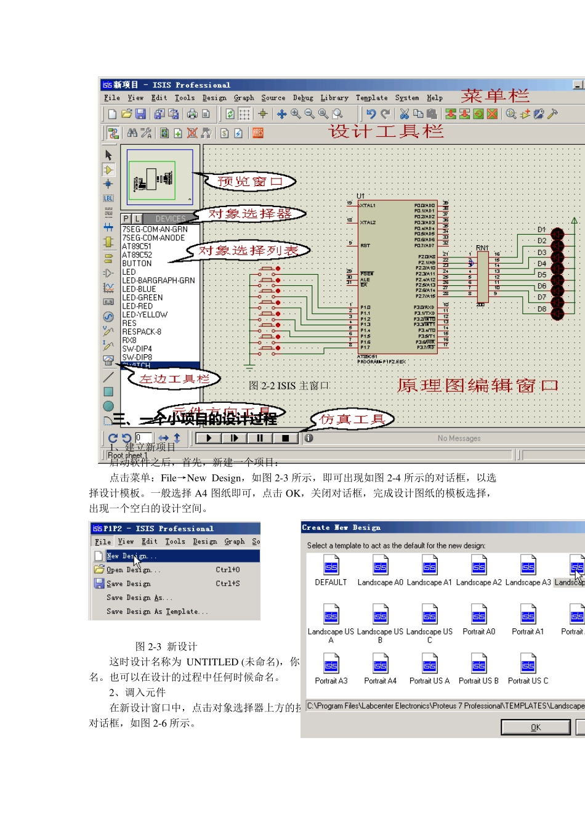Click the Root sheet 1 status label
The height and width of the screenshot is (828, 585).
click(127, 455)
